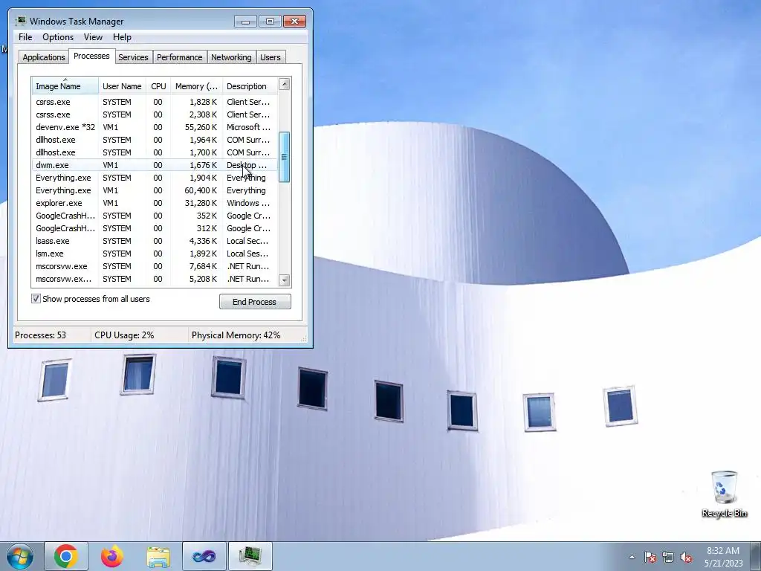761x571 pixels.
Task: Select the dwm.exe process row
Action: (x=155, y=165)
